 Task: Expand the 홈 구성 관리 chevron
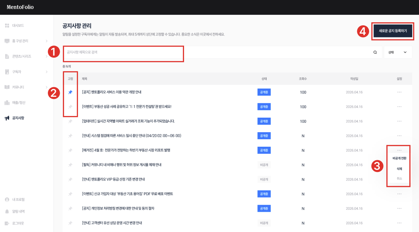pyautogui.click(x=47, y=41)
